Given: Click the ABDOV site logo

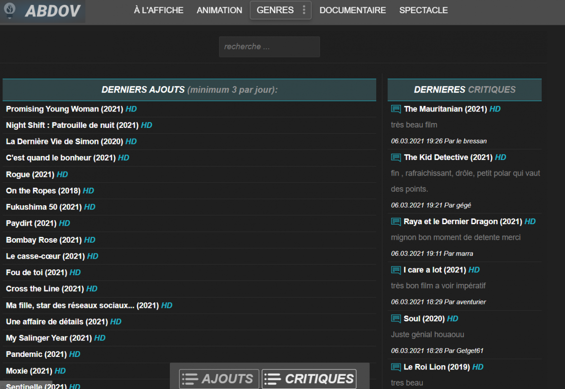Looking at the screenshot, I should click(x=42, y=11).
